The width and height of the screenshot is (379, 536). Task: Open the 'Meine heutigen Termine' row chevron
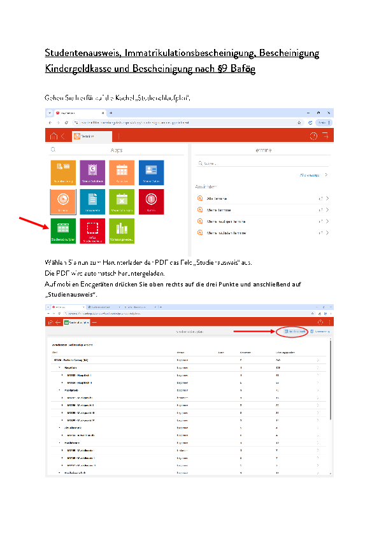[327, 221]
